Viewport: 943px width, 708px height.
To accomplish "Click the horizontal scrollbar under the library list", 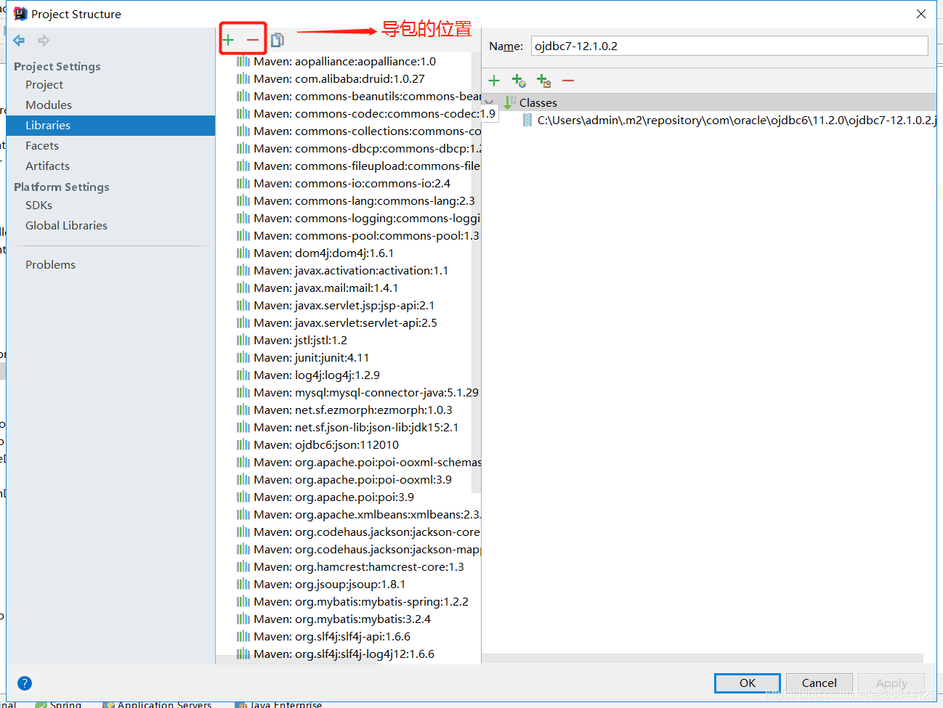I will click(x=298, y=660).
